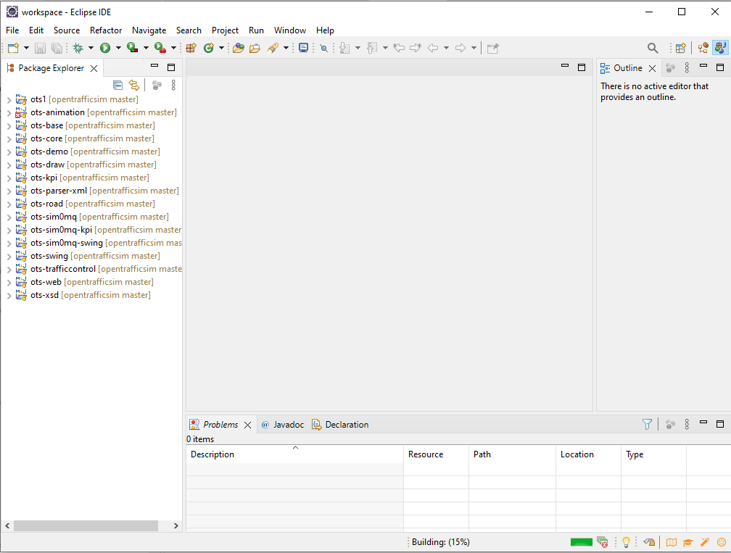Open Problems filter funnel icon
Viewport: 731px width, 553px height.
pos(647,424)
